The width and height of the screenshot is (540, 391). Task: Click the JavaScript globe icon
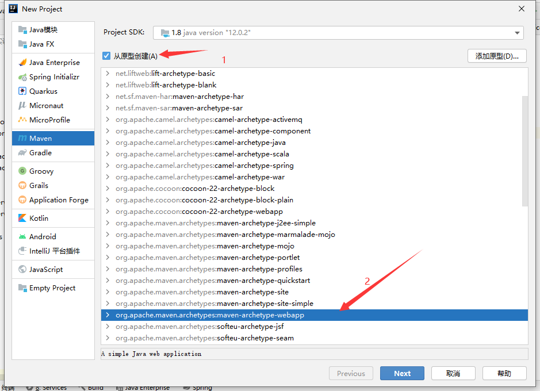click(22, 269)
